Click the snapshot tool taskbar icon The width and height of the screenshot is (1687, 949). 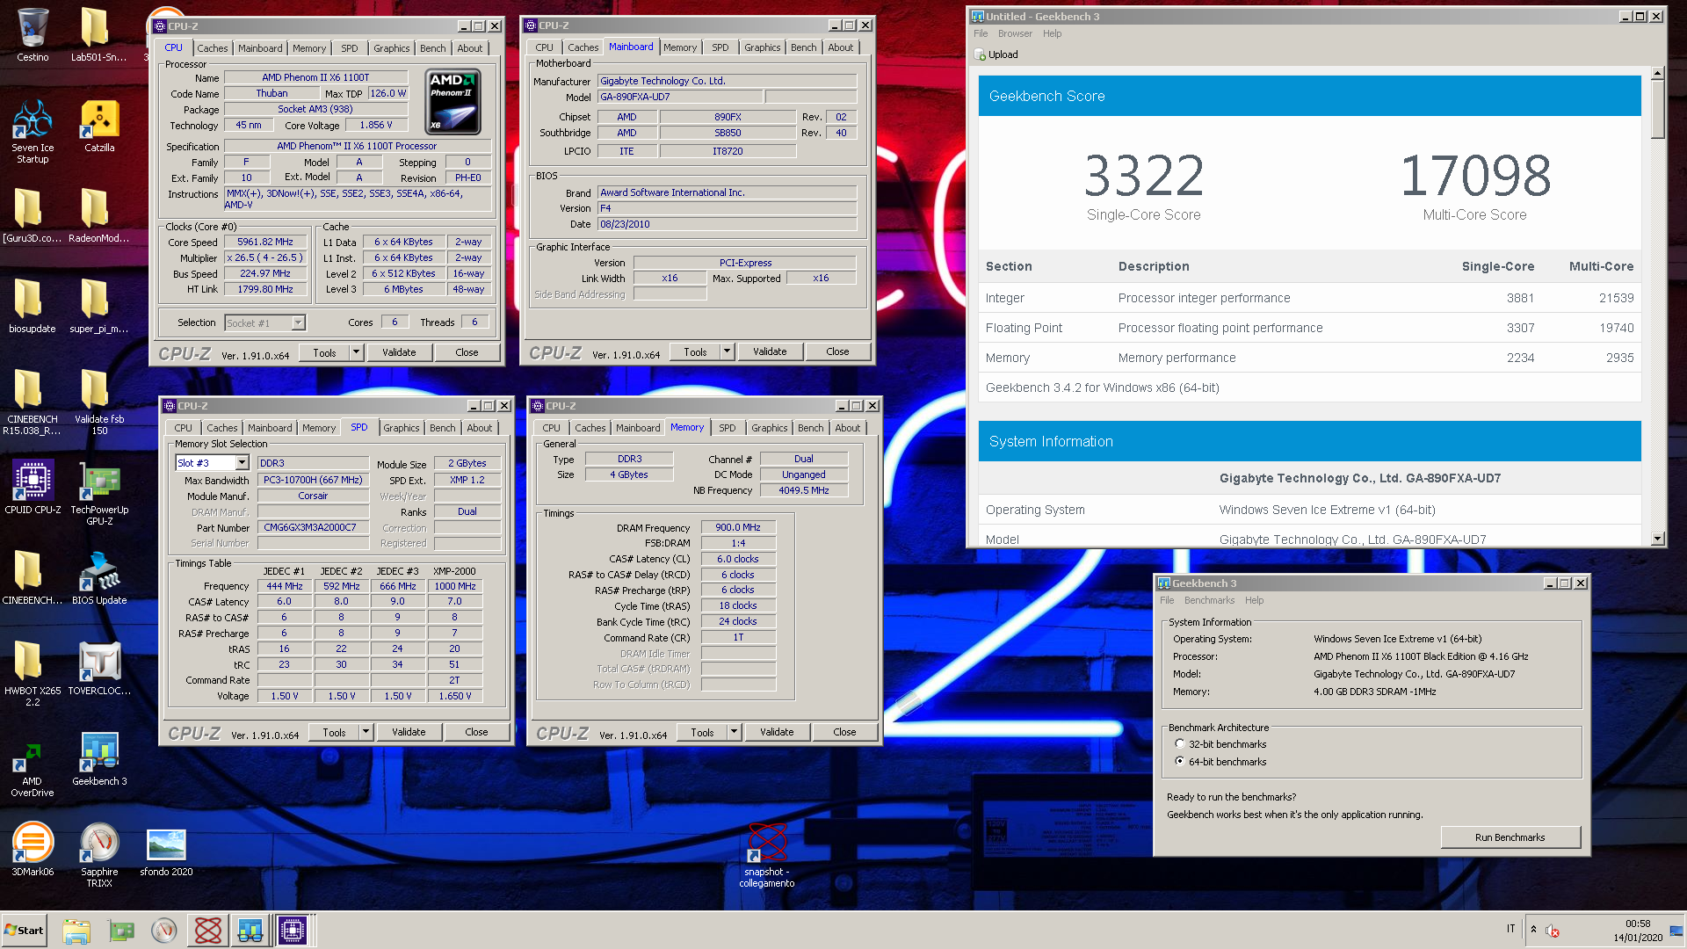207,930
